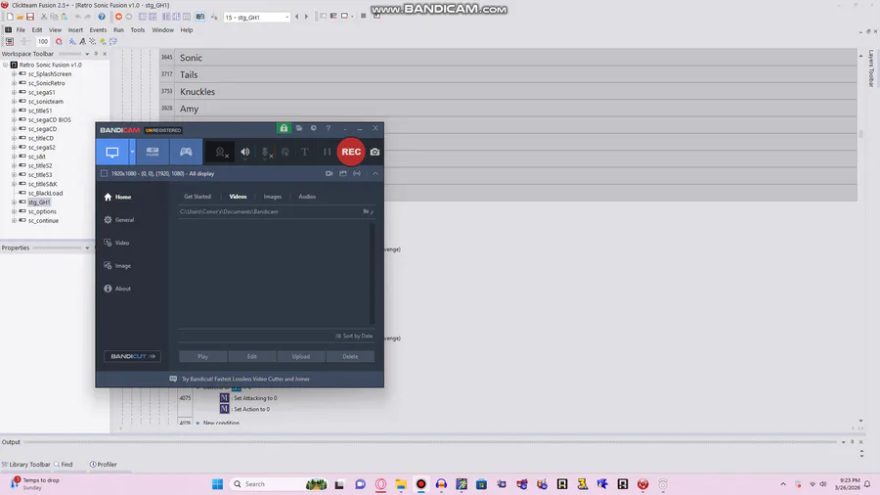The image size is (880, 495).
Task: Click the Play button in Bandicam
Action: (203, 357)
